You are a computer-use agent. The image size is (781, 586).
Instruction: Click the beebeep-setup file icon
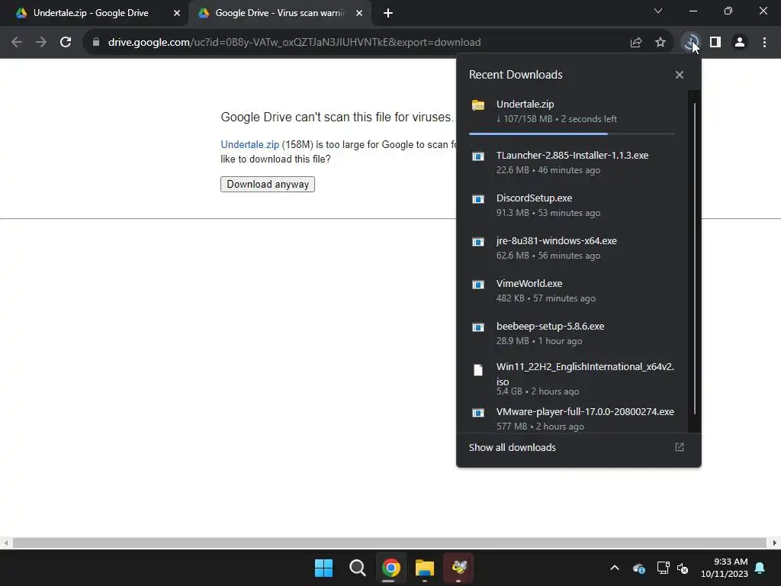[x=478, y=327]
